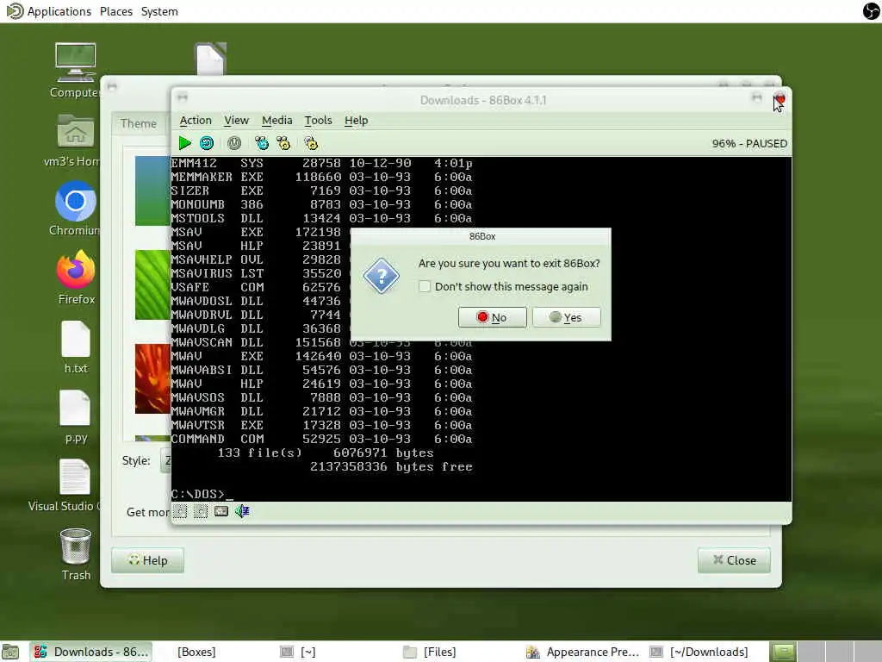Screen dimensions: 882x662
Task: Switch to [Files] taskbar item
Action: click(x=431, y=652)
